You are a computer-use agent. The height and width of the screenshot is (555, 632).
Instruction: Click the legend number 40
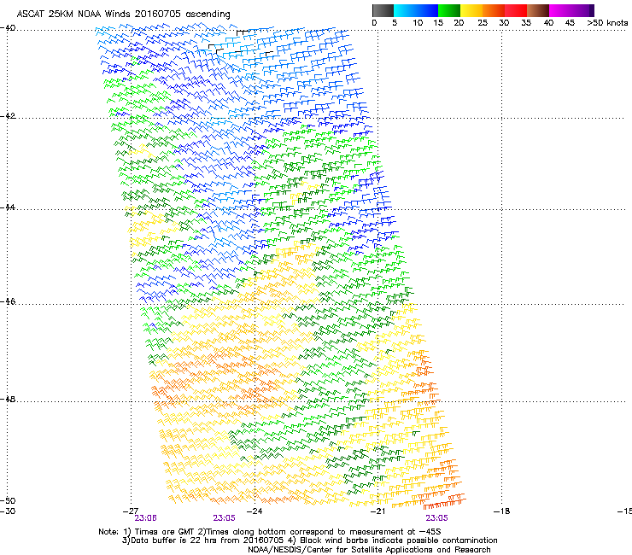point(548,23)
